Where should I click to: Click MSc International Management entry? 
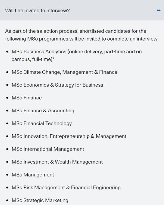(x=48, y=149)
